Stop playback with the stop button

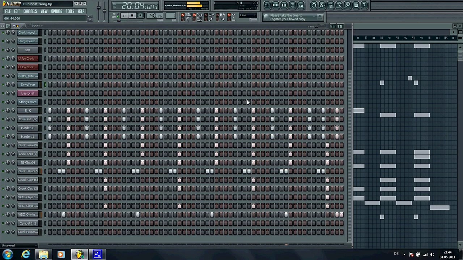coord(132,16)
